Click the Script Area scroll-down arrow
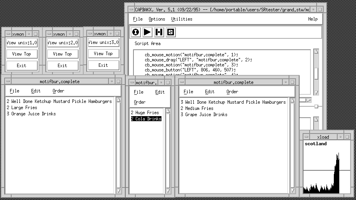Viewport: 356px width, 200px height. click(x=316, y=92)
